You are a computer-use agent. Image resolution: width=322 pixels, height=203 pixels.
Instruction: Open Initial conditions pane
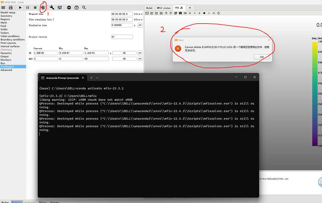click(10, 36)
